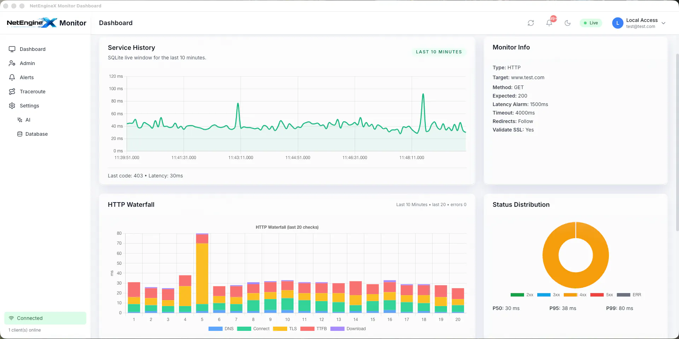Click the tall waterfall bar for check 5
Screen dimensions: 679x339
202,273
